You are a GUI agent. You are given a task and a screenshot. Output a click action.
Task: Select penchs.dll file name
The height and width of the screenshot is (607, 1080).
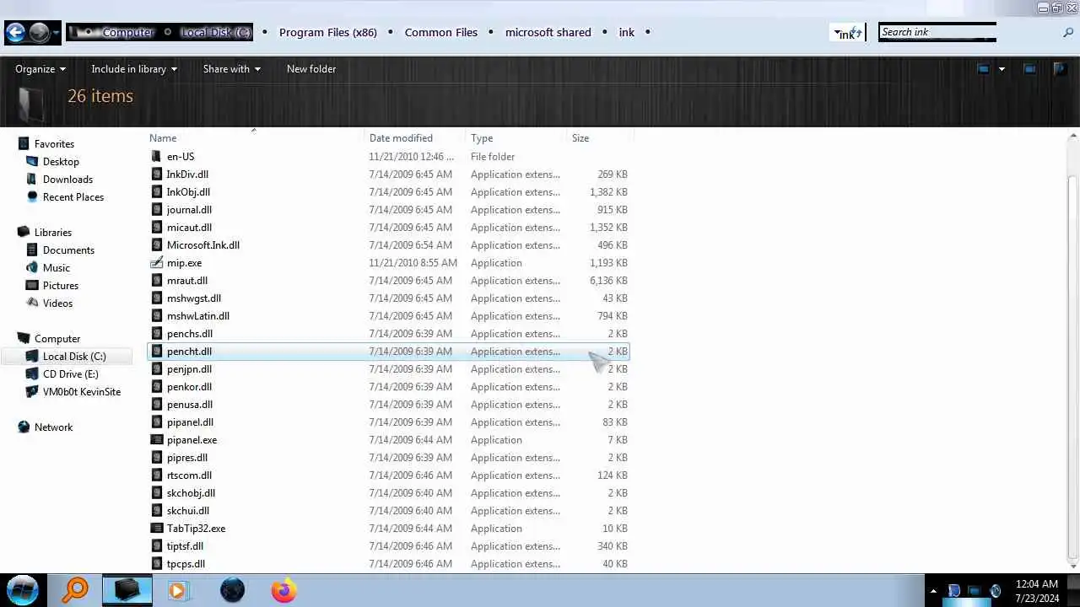(190, 334)
